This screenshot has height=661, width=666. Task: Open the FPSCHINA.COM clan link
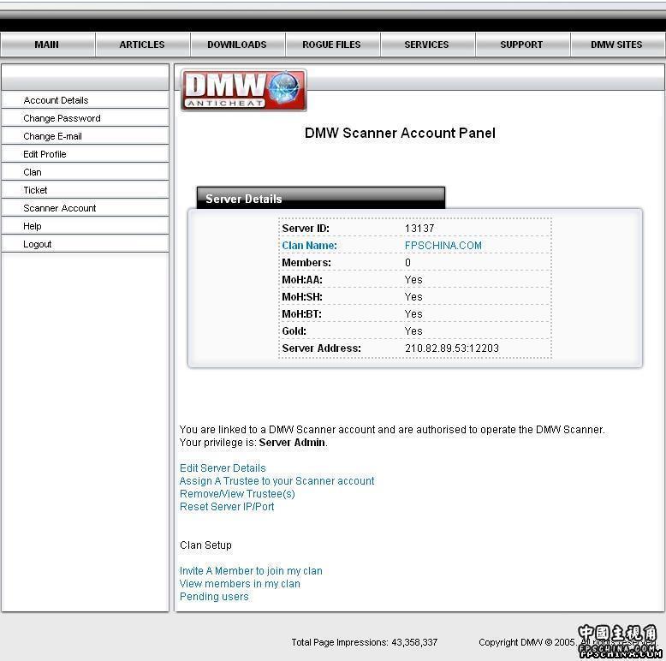click(443, 246)
